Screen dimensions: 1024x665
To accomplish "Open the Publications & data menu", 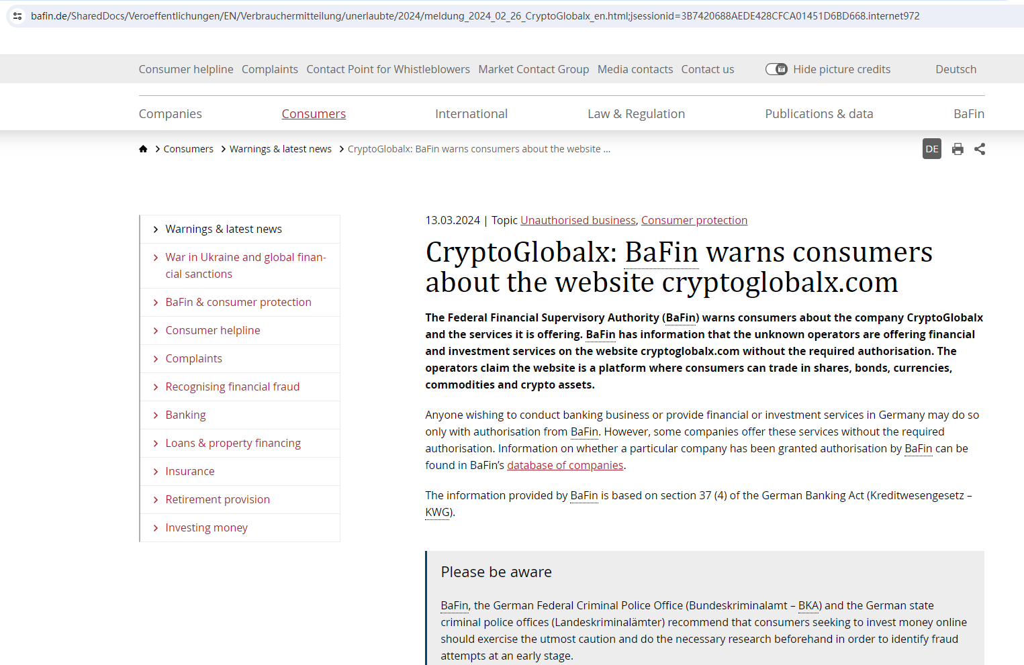I will point(819,114).
